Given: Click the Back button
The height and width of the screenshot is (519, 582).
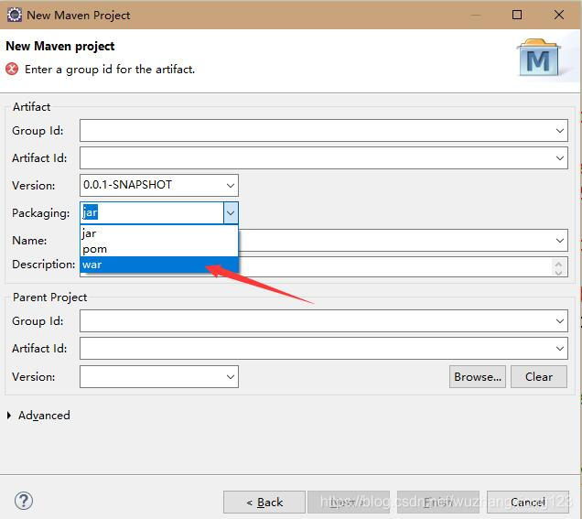Looking at the screenshot, I should pyautogui.click(x=264, y=503).
